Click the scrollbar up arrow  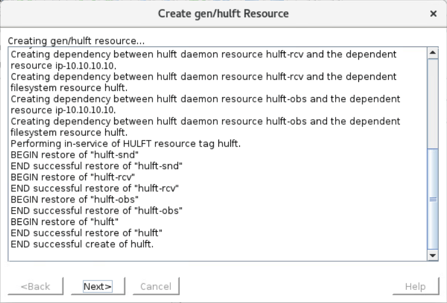pyautogui.click(x=433, y=53)
